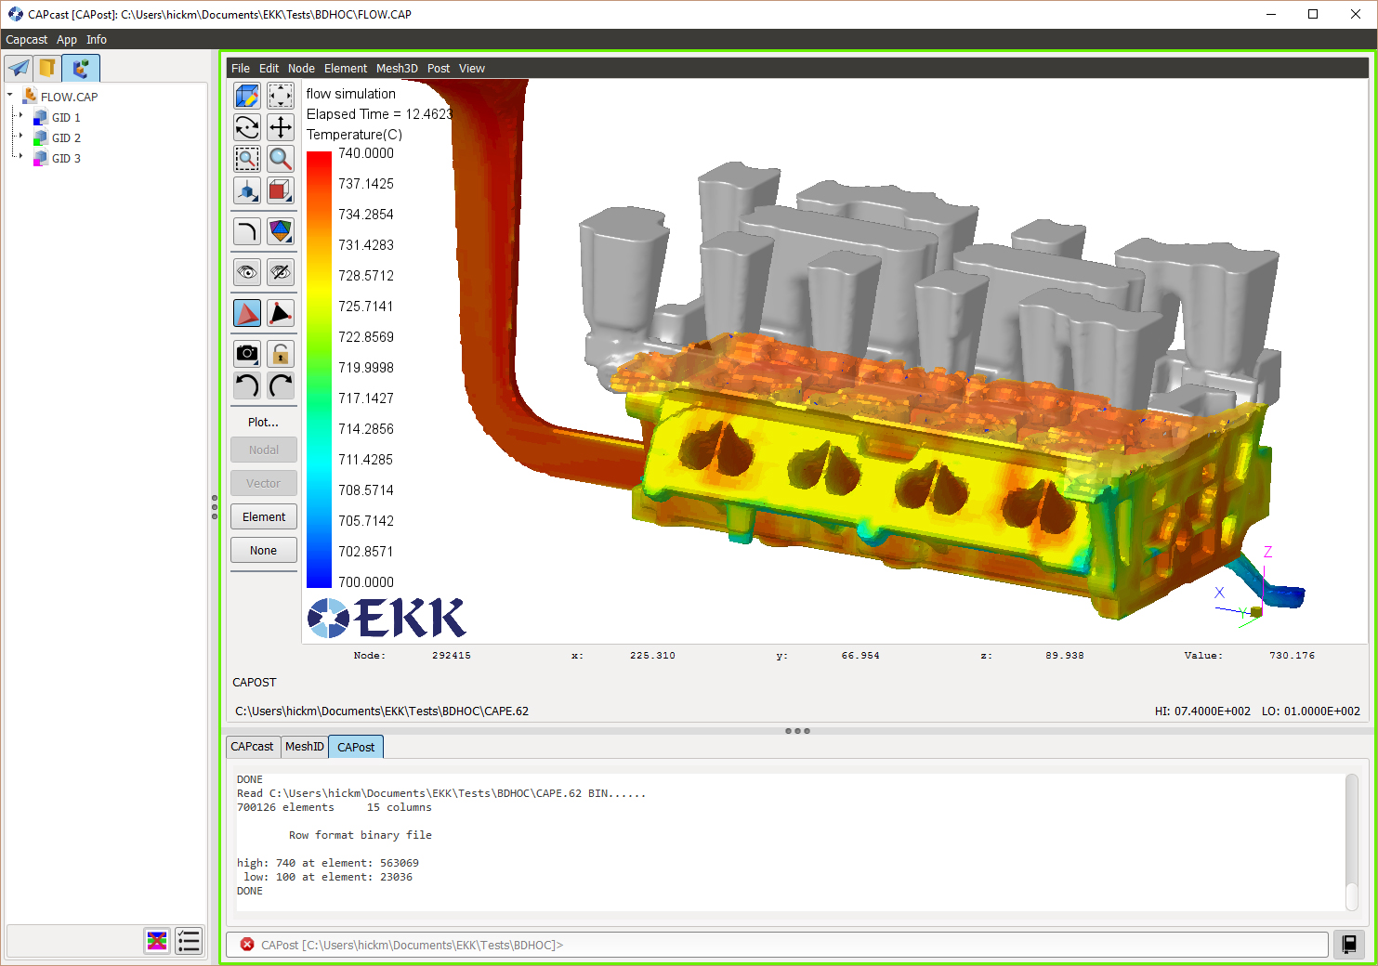Toggle the padlock lock icon
Image resolution: width=1378 pixels, height=966 pixels.
pyautogui.click(x=281, y=354)
